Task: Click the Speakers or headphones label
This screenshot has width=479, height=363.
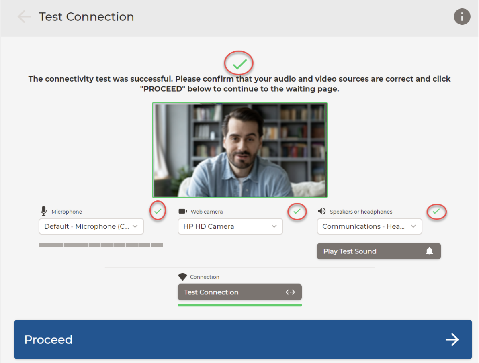Action: coord(361,212)
